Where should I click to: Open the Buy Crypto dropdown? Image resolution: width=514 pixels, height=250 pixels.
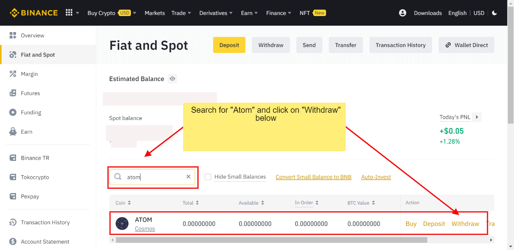pos(112,13)
